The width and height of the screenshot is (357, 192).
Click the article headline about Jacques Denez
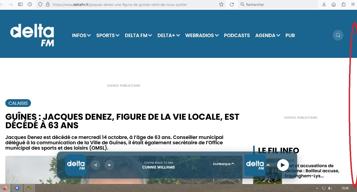coord(122,121)
